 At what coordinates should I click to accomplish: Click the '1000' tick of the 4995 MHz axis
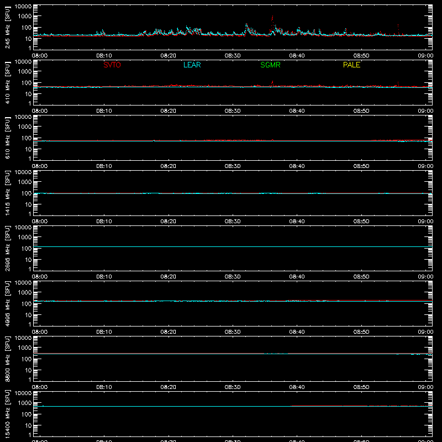point(25,293)
